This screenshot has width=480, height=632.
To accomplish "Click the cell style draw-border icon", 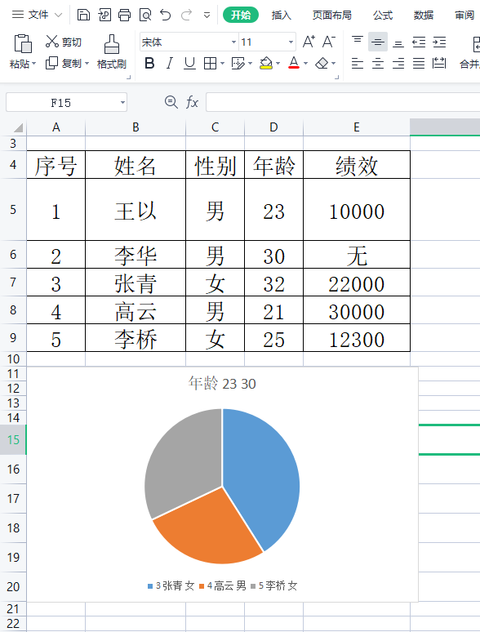I will [x=238, y=63].
